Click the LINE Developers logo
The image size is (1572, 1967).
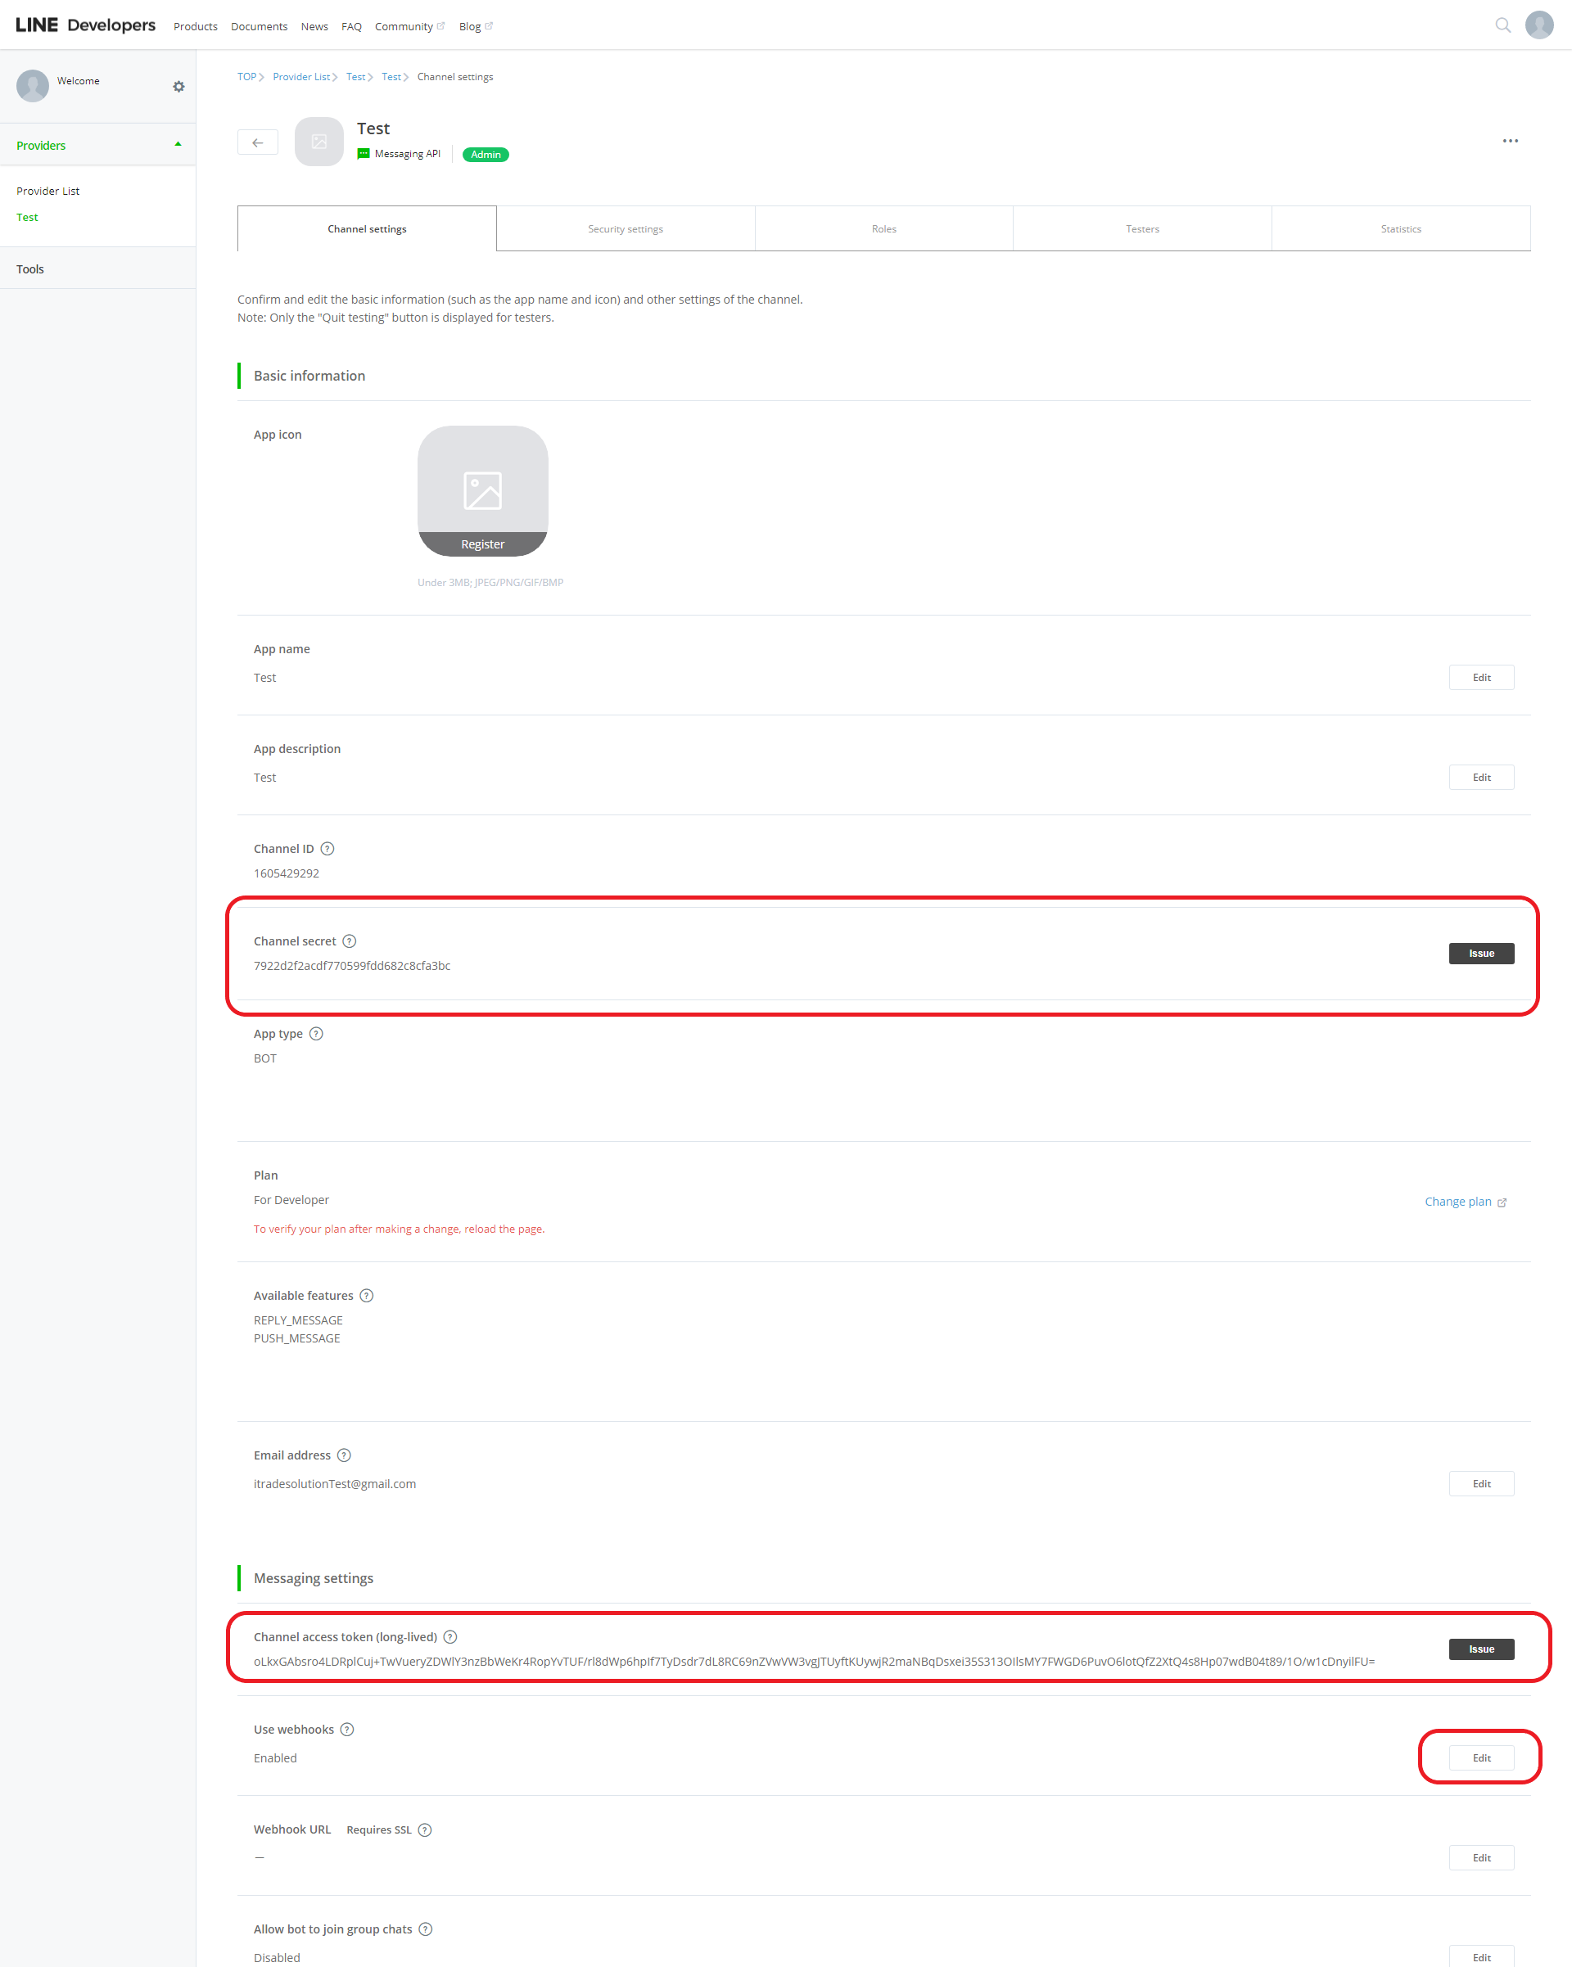(x=85, y=25)
